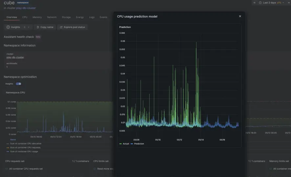Open the Network tab

coord(52,17)
